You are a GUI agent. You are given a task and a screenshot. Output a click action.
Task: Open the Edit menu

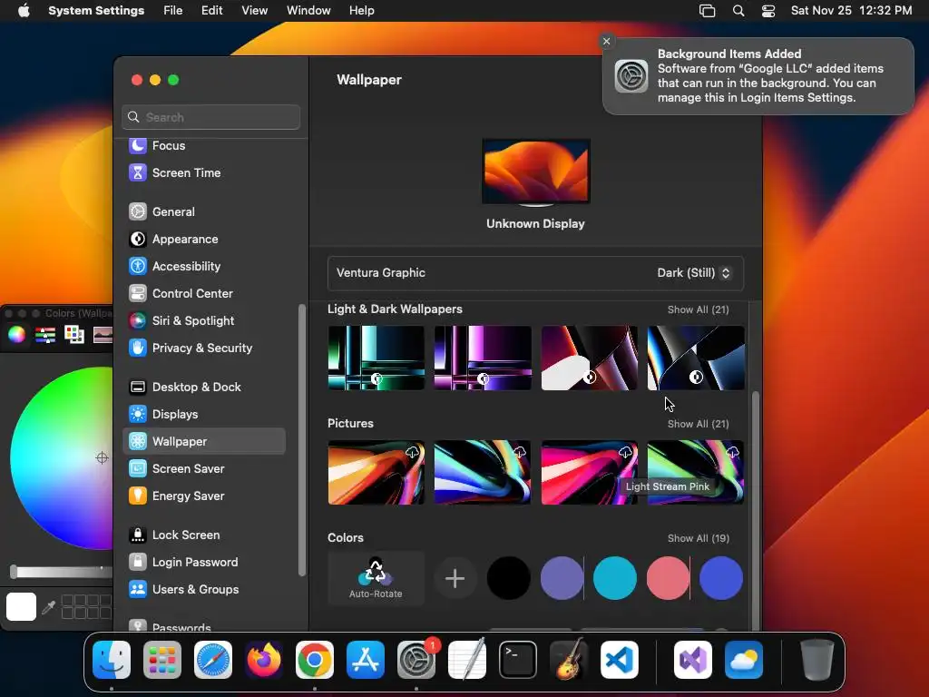pyautogui.click(x=211, y=11)
